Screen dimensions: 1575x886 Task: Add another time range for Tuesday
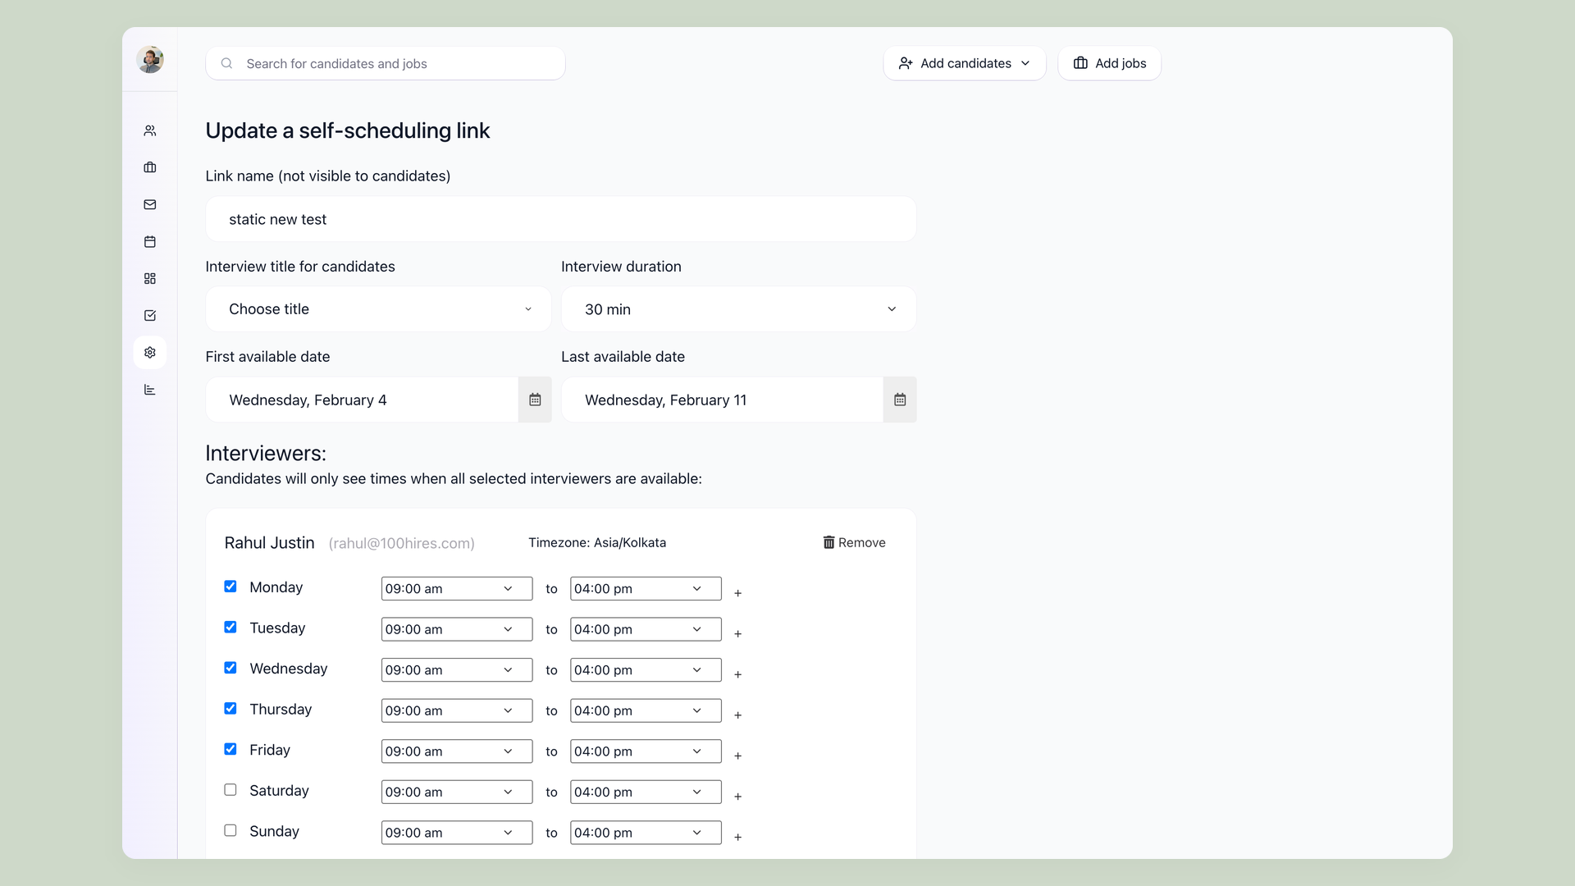click(x=737, y=634)
